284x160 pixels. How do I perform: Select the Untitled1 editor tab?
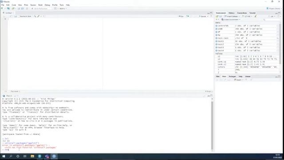[x=8, y=13]
